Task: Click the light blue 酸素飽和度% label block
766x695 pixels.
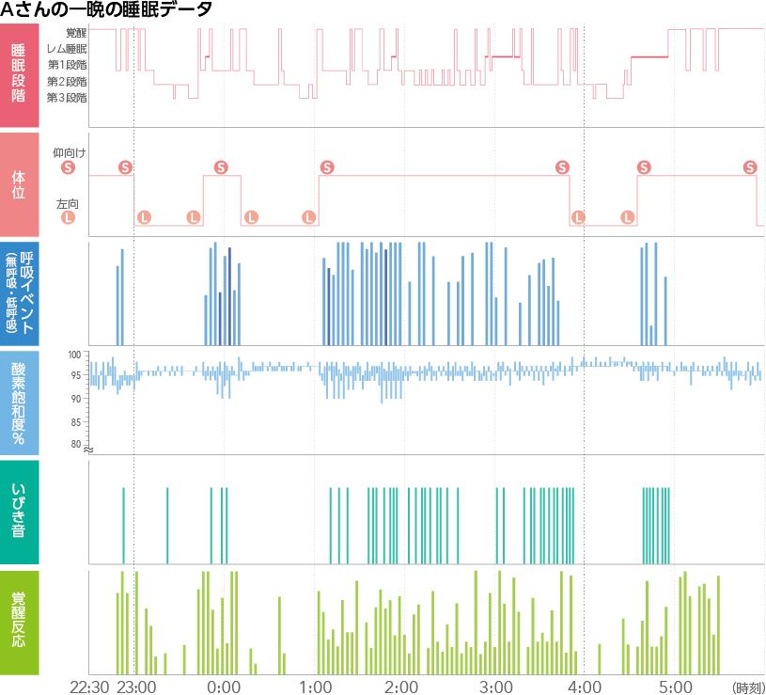Action: [20, 403]
